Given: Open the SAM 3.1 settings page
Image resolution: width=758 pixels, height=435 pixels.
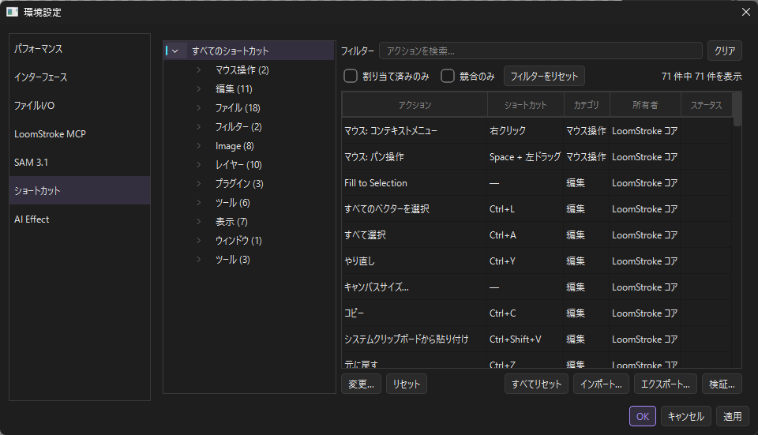Looking at the screenshot, I should 80,163.
